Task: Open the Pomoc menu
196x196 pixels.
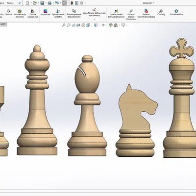Action: (x=10, y=3)
